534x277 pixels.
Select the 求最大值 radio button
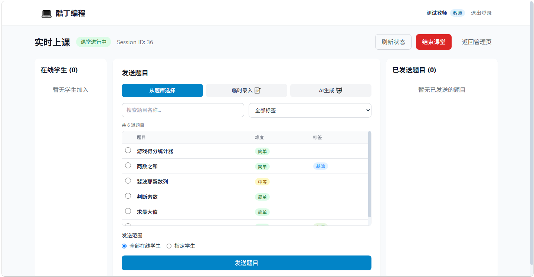(x=128, y=211)
